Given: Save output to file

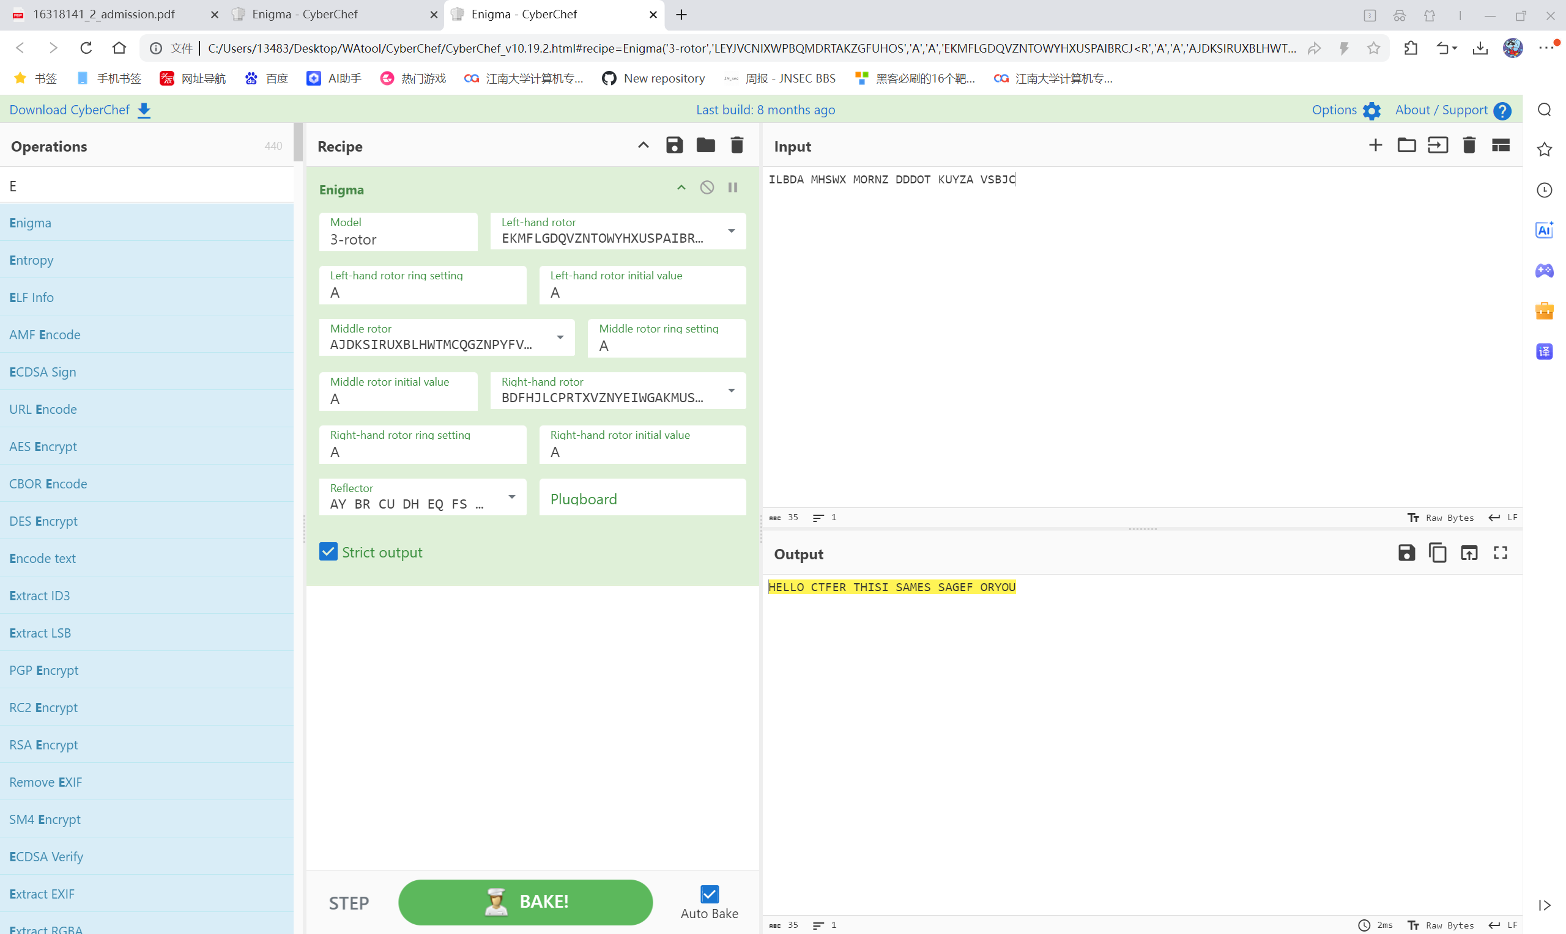Looking at the screenshot, I should tap(1406, 553).
